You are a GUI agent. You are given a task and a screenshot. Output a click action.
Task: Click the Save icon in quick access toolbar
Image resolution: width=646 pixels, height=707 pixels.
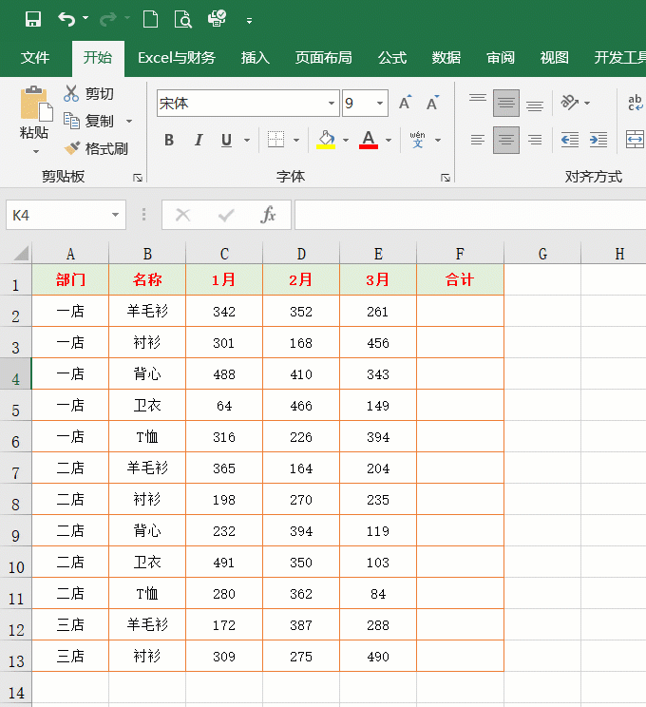point(33,19)
